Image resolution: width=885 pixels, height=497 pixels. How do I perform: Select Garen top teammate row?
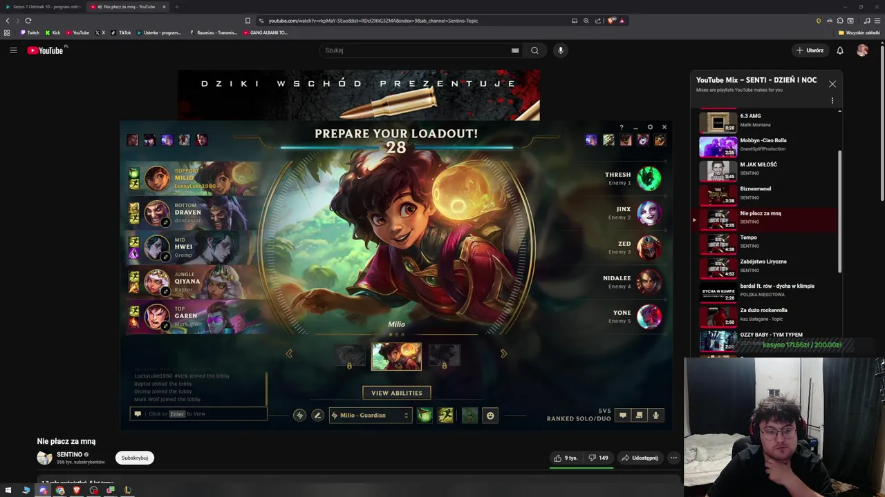pyautogui.click(x=194, y=317)
